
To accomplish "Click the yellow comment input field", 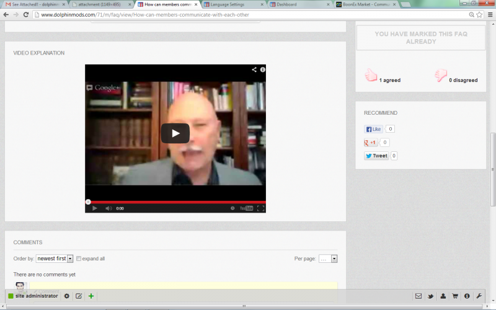I will pos(184,285).
